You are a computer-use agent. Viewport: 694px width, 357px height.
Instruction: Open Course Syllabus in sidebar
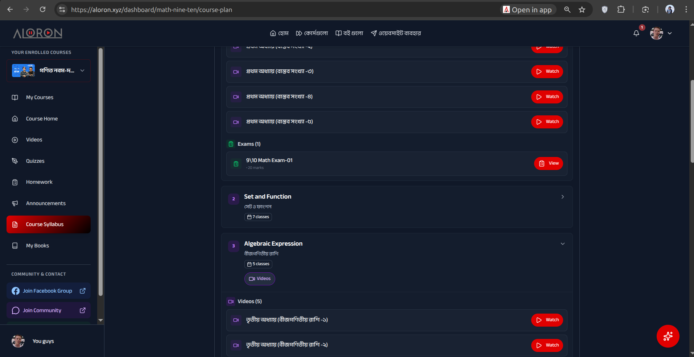pos(49,224)
